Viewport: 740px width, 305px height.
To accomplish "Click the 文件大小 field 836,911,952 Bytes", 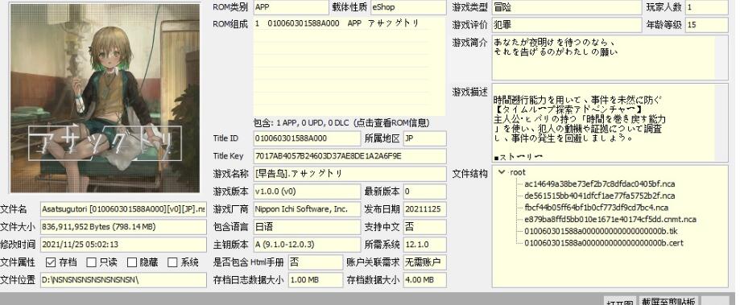I will pyautogui.click(x=123, y=227).
